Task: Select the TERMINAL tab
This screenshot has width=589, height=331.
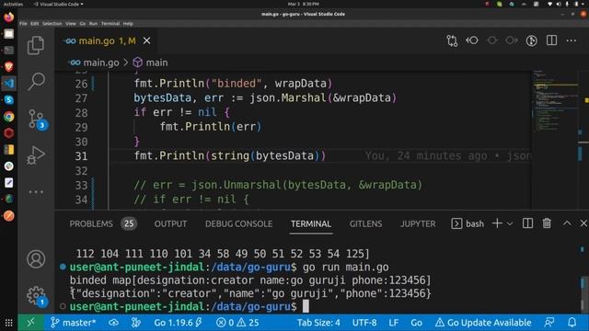Action: pyautogui.click(x=311, y=223)
